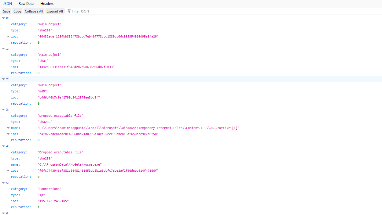The image size is (382, 215).
Task: Collapse array item 1 using its arrow
Action: [x=3, y=49]
